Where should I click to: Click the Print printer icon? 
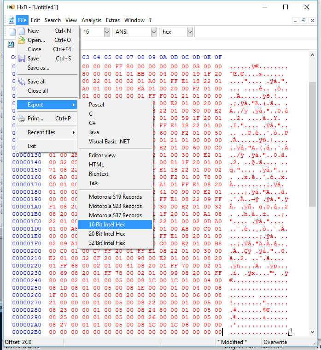pos(22,119)
